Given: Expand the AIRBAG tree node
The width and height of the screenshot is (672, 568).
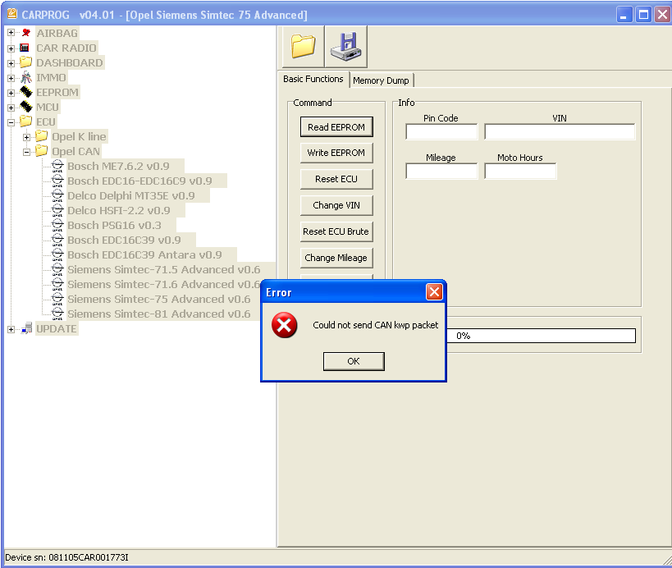Looking at the screenshot, I should pos(11,33).
